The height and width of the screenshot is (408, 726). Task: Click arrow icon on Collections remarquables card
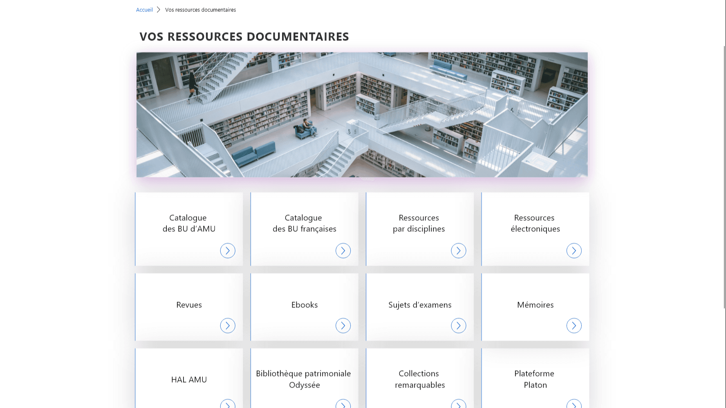459,404
